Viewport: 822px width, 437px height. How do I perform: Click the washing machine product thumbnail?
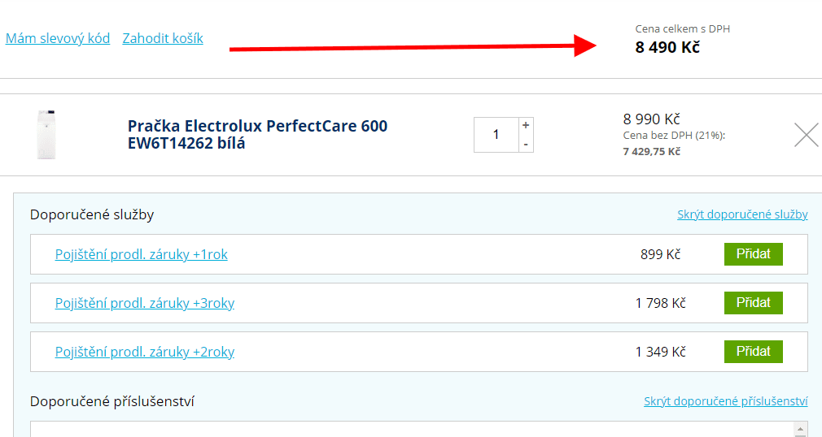click(46, 135)
